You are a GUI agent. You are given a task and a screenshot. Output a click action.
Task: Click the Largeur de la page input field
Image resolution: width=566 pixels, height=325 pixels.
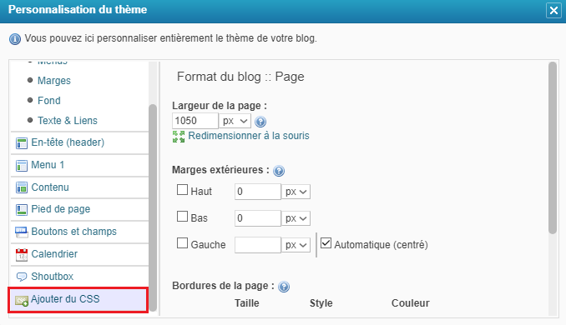pyautogui.click(x=195, y=121)
